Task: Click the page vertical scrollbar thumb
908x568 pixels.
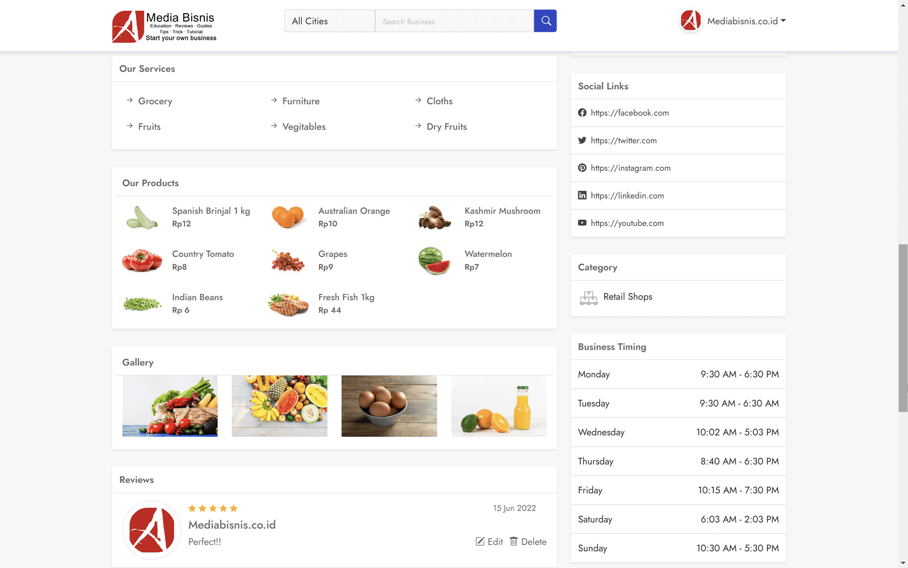Action: click(903, 328)
